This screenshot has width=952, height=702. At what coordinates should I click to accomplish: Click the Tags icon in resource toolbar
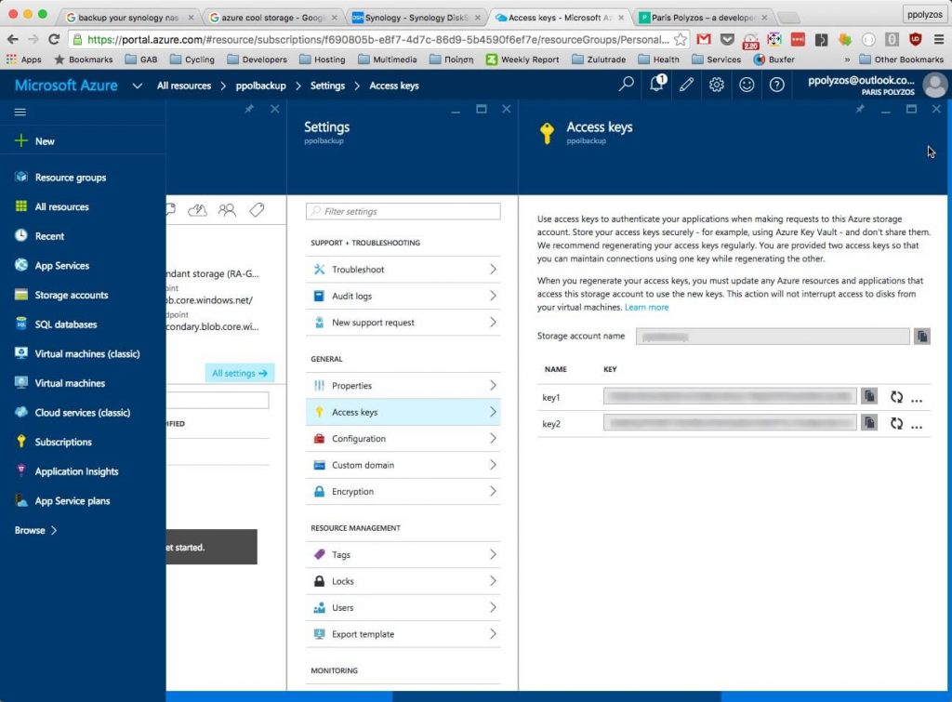(257, 210)
